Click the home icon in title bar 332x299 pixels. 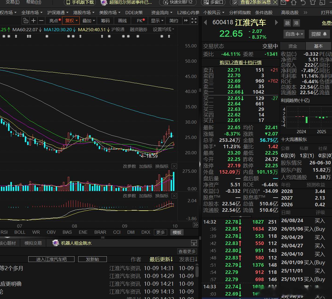coord(294,2)
